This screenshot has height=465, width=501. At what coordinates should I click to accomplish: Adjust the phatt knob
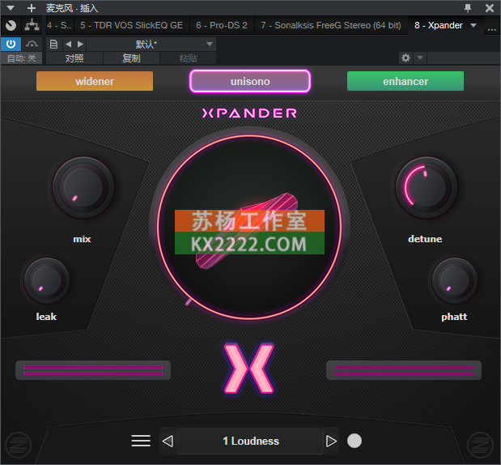454,280
